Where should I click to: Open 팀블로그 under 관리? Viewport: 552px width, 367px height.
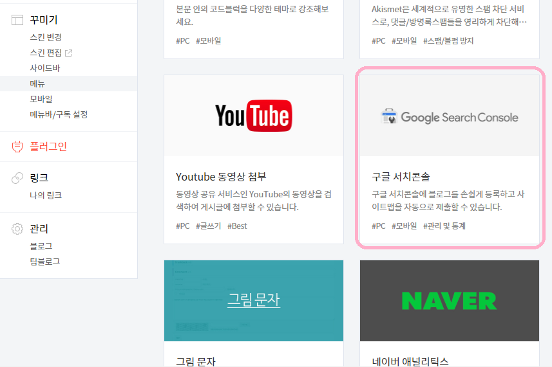click(x=45, y=262)
